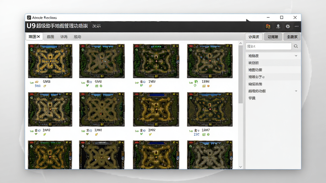
Task: Select the last two-character sidebar row
Action: click(x=273, y=98)
